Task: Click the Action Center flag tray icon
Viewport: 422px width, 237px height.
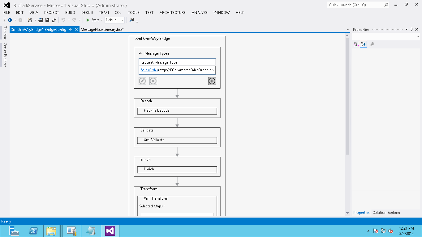Action: coord(376,231)
